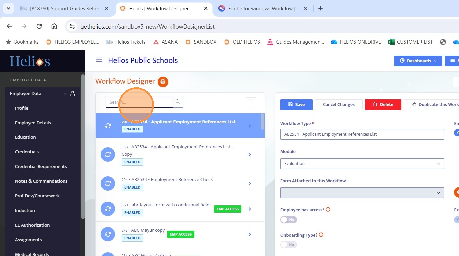Click the browser address bar URL

pos(148,27)
